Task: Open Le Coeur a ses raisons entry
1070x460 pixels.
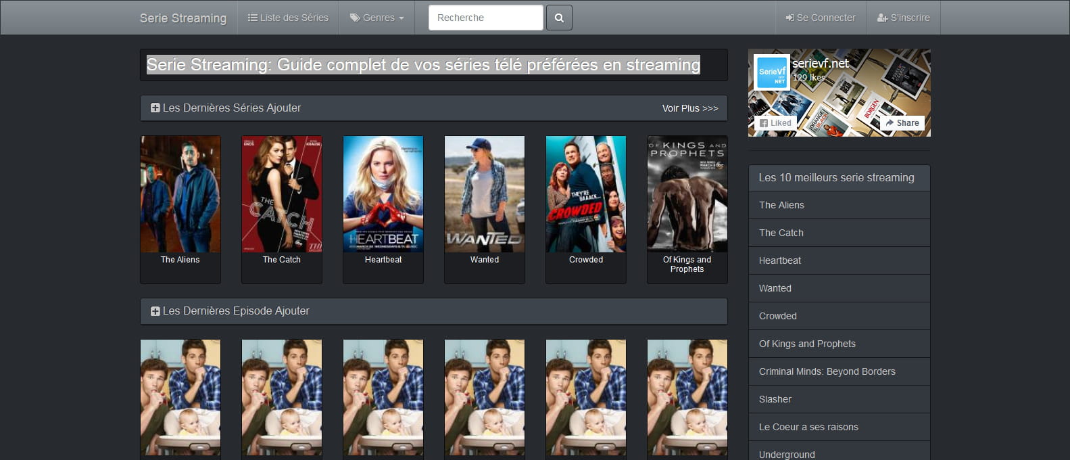Action: pyautogui.click(x=840, y=427)
